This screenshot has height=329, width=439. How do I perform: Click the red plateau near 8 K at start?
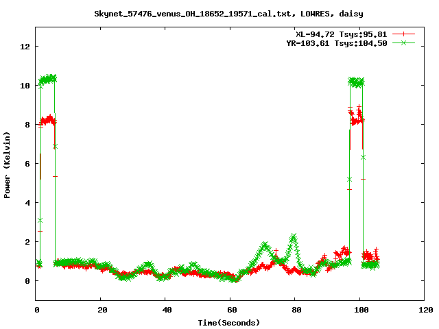pyautogui.click(x=48, y=121)
